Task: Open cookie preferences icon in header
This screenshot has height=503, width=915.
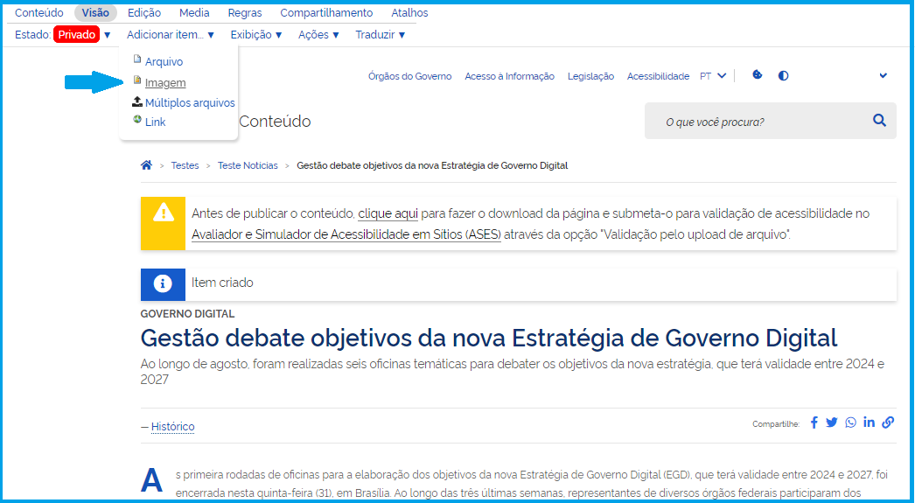Action: coord(758,74)
